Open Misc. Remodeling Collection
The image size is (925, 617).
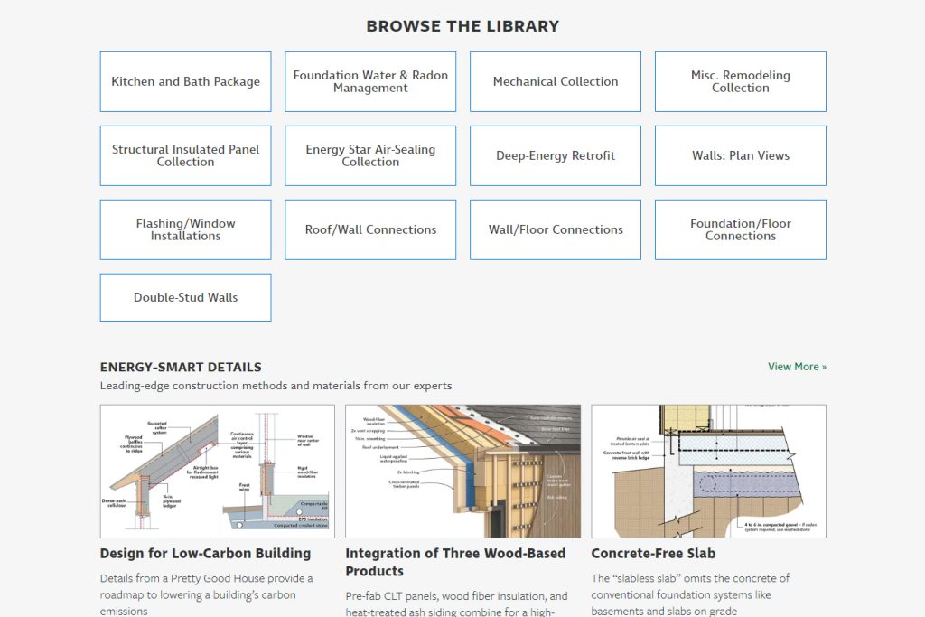[x=741, y=81]
